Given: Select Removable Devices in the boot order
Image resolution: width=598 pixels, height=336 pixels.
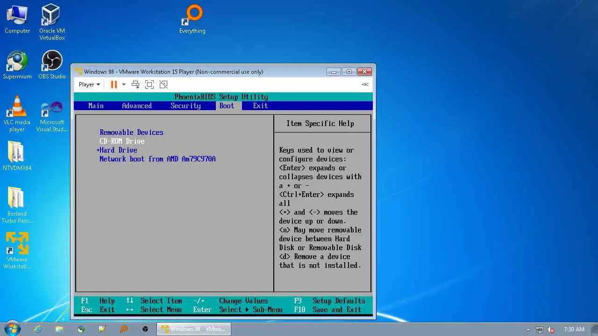Looking at the screenshot, I should 131,133.
